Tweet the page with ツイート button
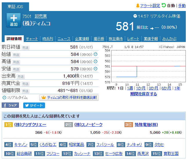 34,105
